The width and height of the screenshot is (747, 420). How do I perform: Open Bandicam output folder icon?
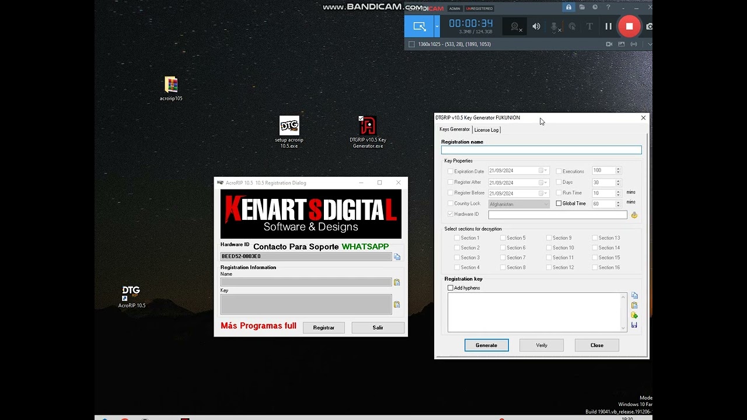(582, 8)
